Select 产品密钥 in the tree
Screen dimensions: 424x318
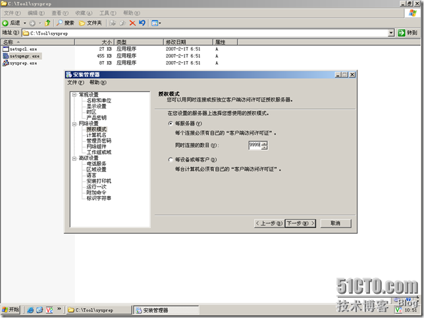pyautogui.click(x=96, y=118)
